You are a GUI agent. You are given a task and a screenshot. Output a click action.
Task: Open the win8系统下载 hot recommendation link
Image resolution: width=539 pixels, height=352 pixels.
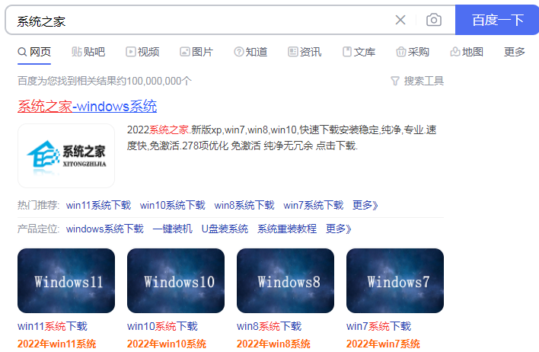coord(244,206)
